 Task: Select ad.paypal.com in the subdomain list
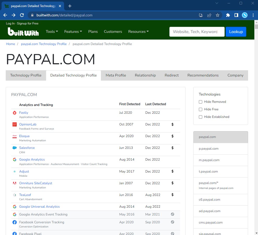pyautogui.click(x=221, y=211)
